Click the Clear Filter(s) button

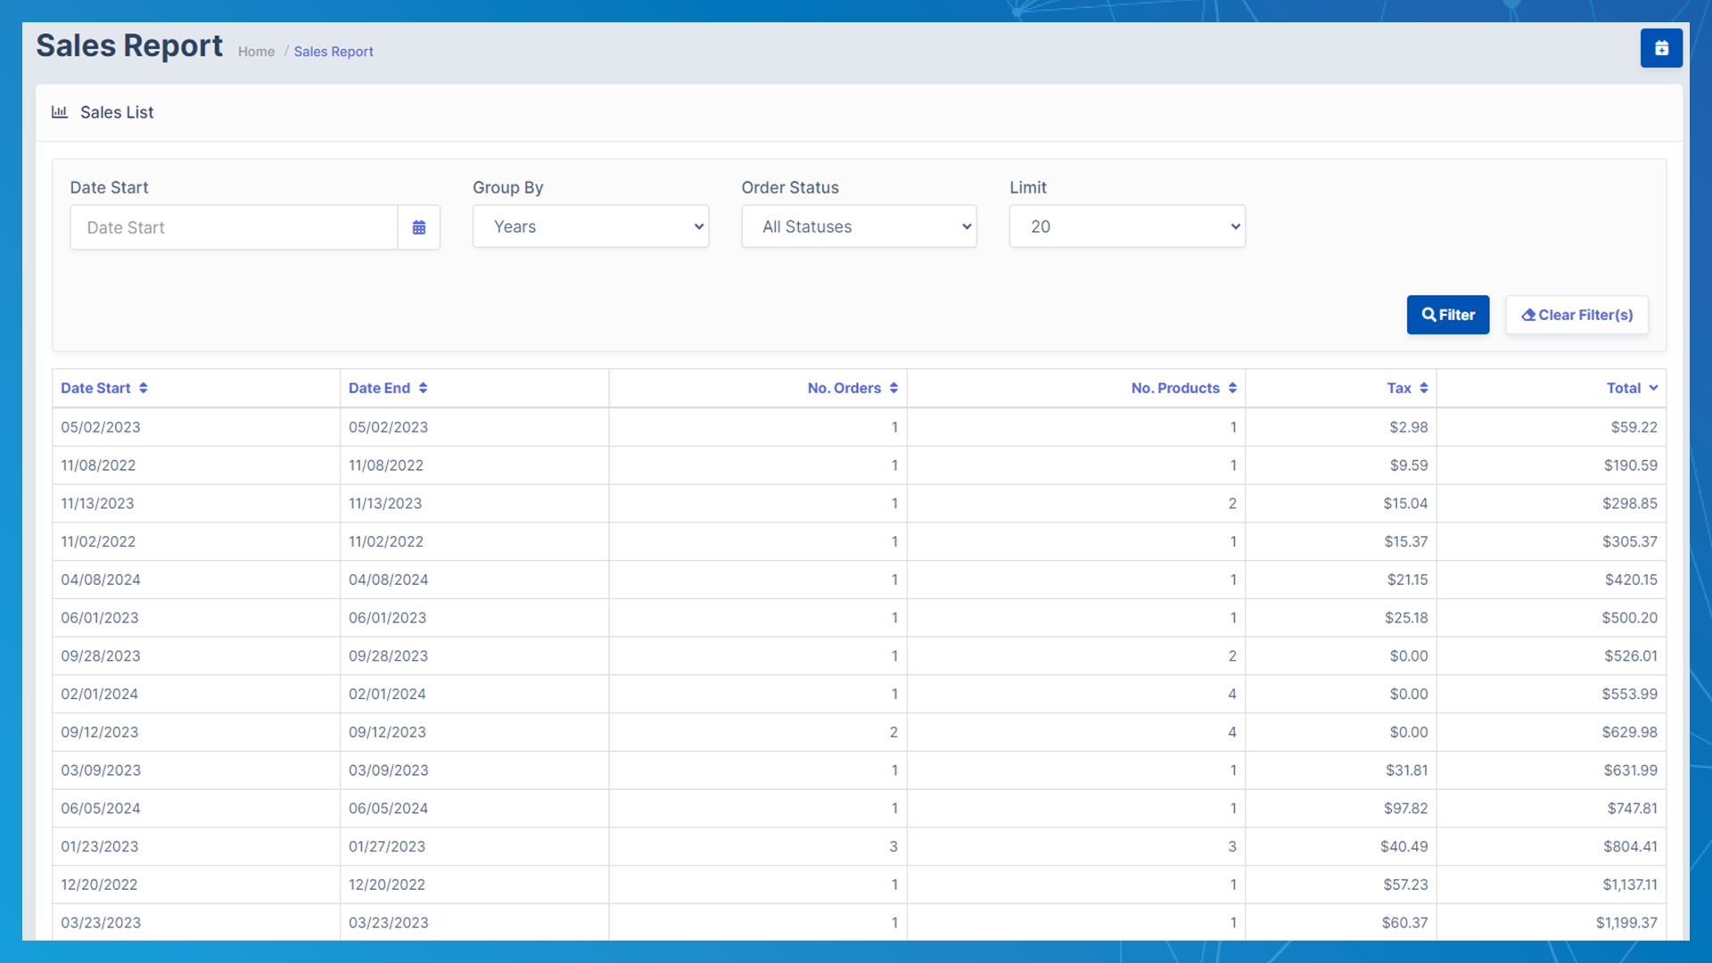(x=1576, y=315)
